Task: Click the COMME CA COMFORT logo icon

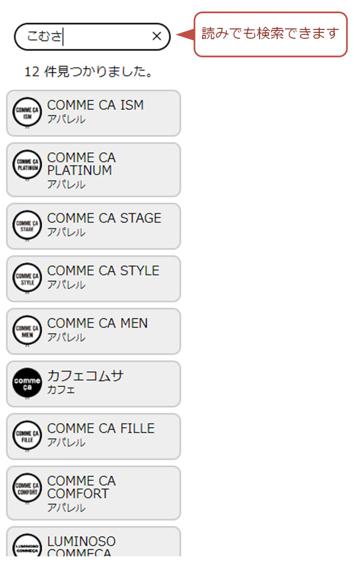Action: (x=27, y=488)
